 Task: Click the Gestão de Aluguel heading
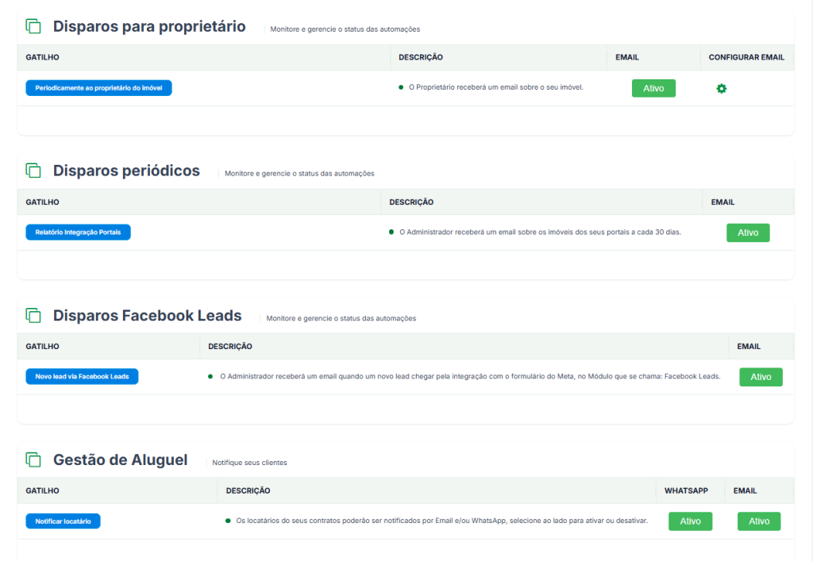pyautogui.click(x=121, y=460)
